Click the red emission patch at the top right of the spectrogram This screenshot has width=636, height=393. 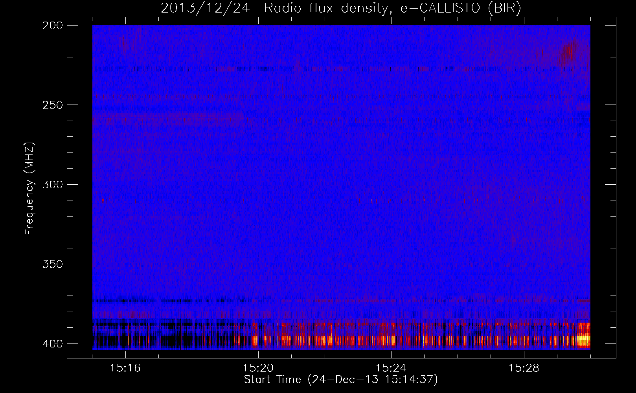(x=568, y=53)
